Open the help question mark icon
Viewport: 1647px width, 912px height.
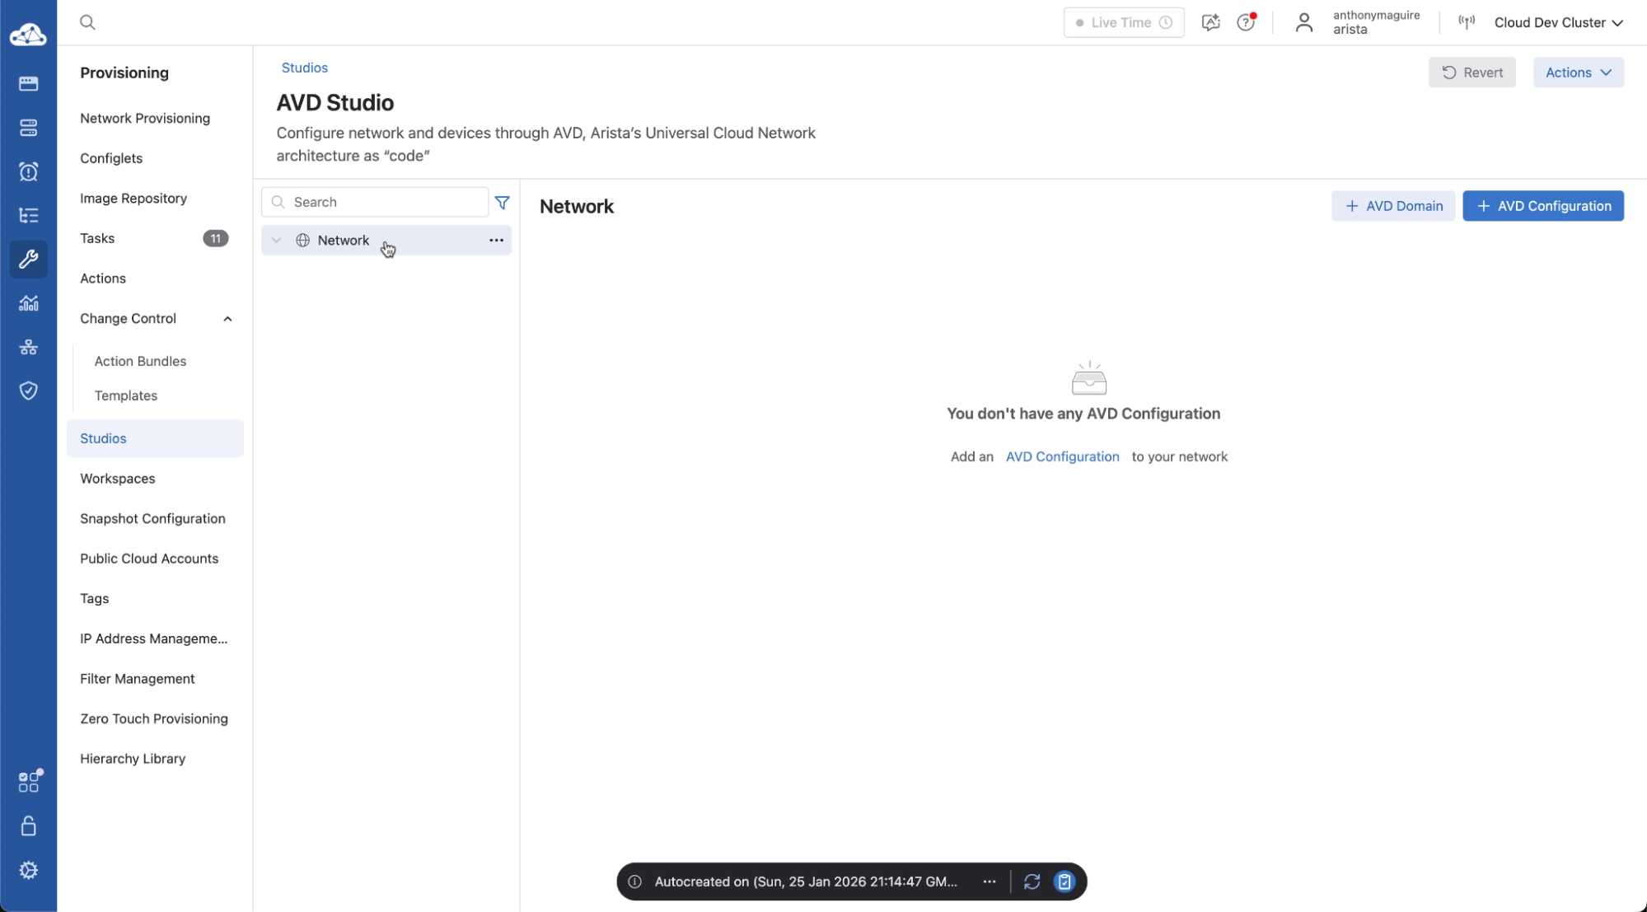click(x=1246, y=22)
